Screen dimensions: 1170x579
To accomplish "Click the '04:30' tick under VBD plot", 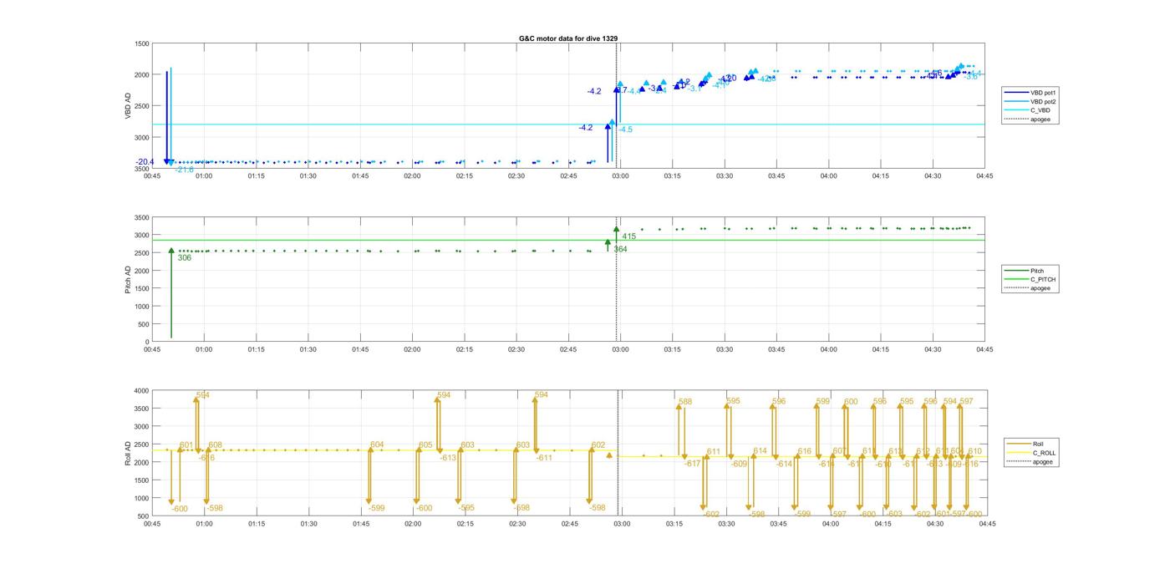I will tap(933, 175).
